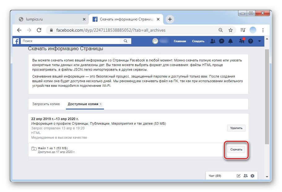This screenshot has height=192, width=282.
Task: Maximize the browser window
Action: pos(251,13)
